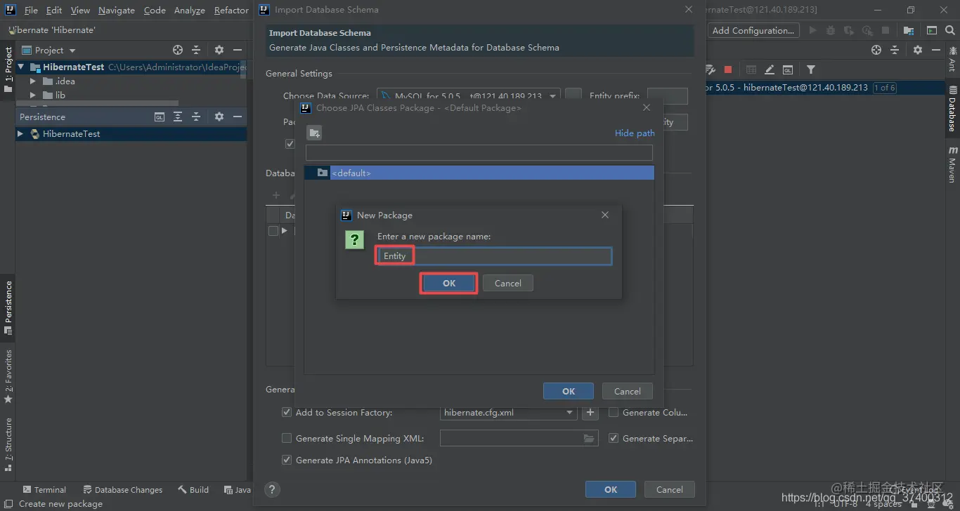
Task: Open Project Structure icon in toolbar
Action: 909,30
